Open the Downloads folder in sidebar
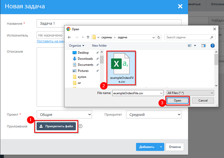Image resolution: width=224 pixels, height=158 pixels. pos(85,59)
